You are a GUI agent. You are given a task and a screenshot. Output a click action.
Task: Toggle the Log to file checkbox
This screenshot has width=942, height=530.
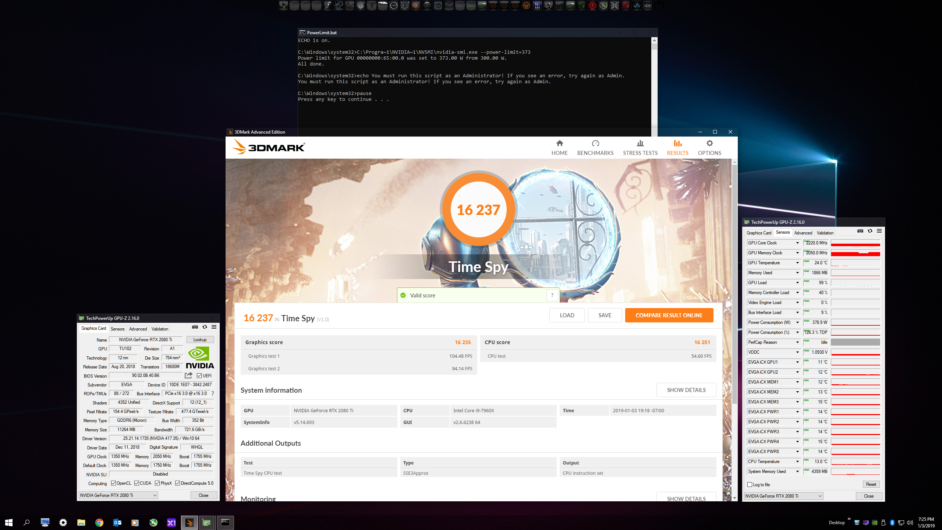[750, 485]
